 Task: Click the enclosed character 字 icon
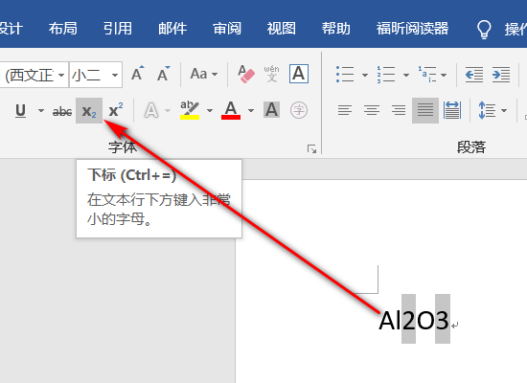point(299,110)
